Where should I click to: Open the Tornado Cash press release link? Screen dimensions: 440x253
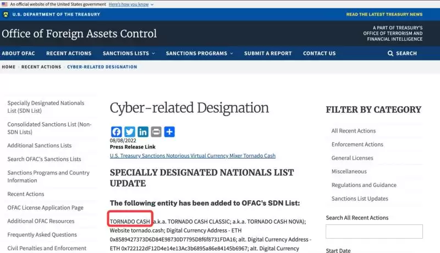click(193, 156)
